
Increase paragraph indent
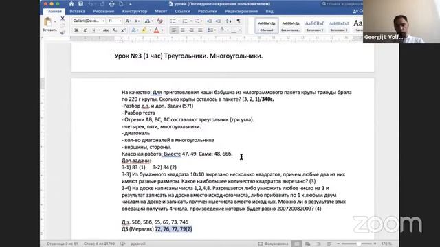[x=218, y=21]
